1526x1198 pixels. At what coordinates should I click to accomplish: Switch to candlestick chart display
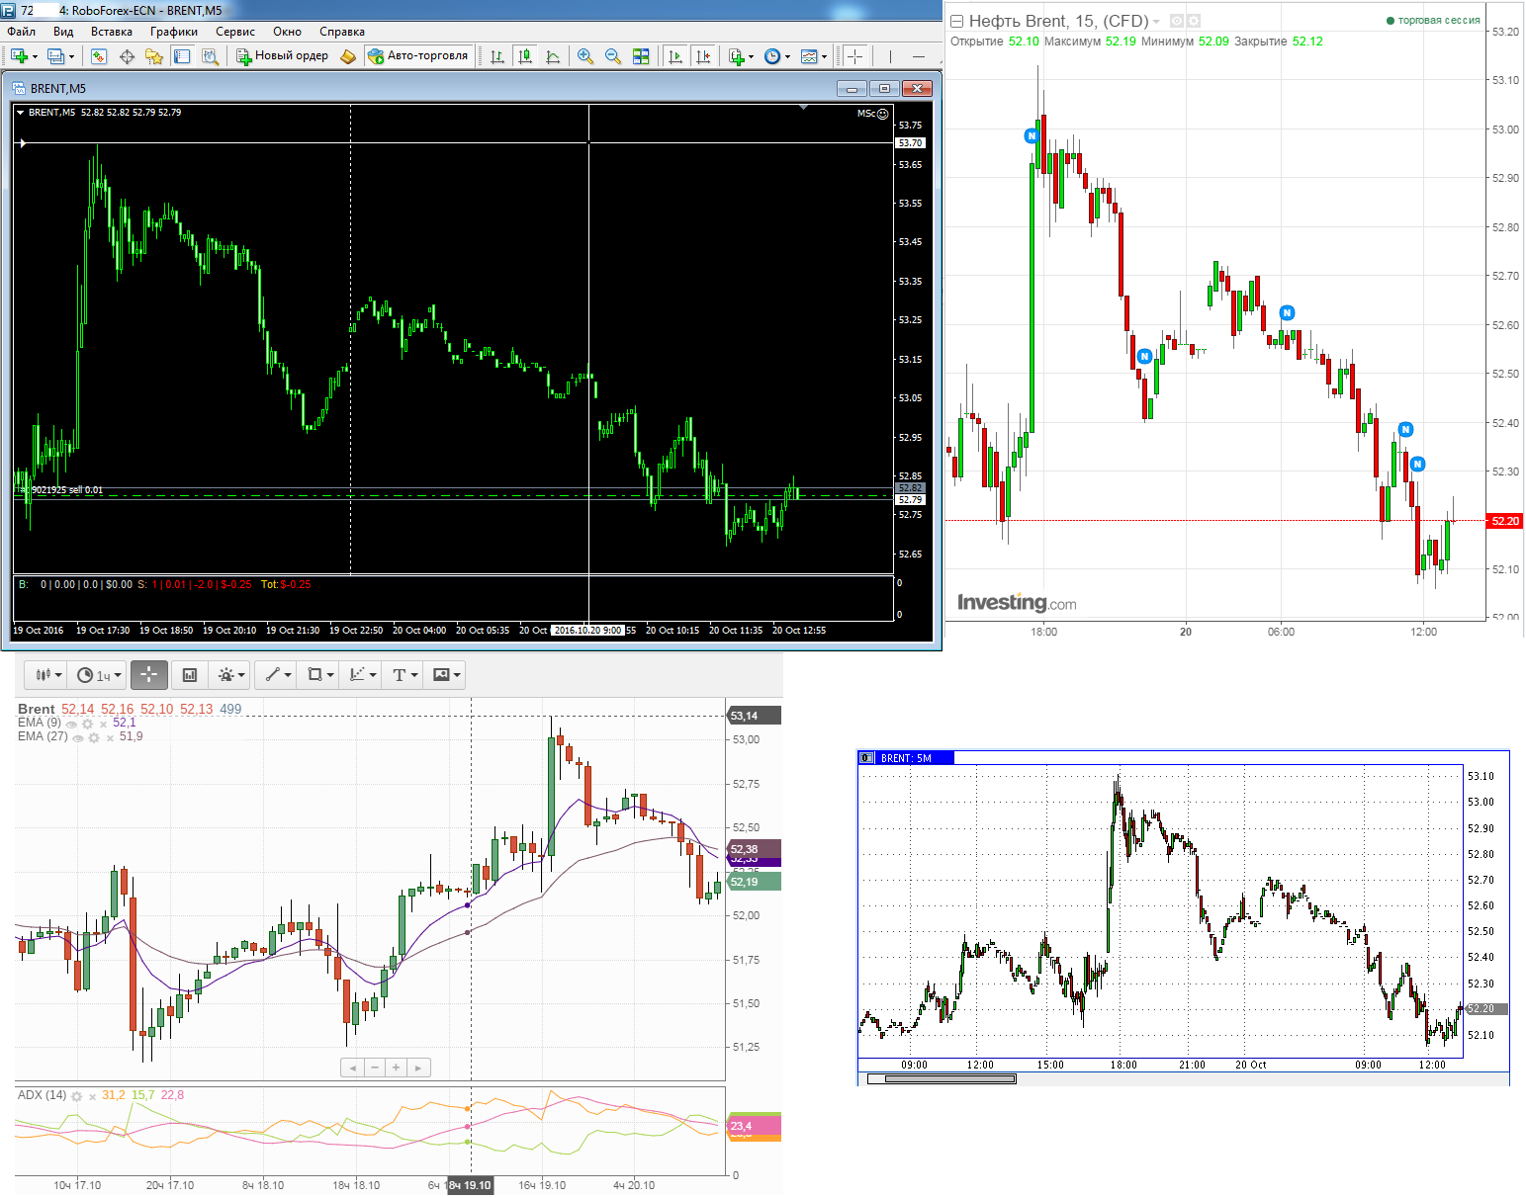525,56
